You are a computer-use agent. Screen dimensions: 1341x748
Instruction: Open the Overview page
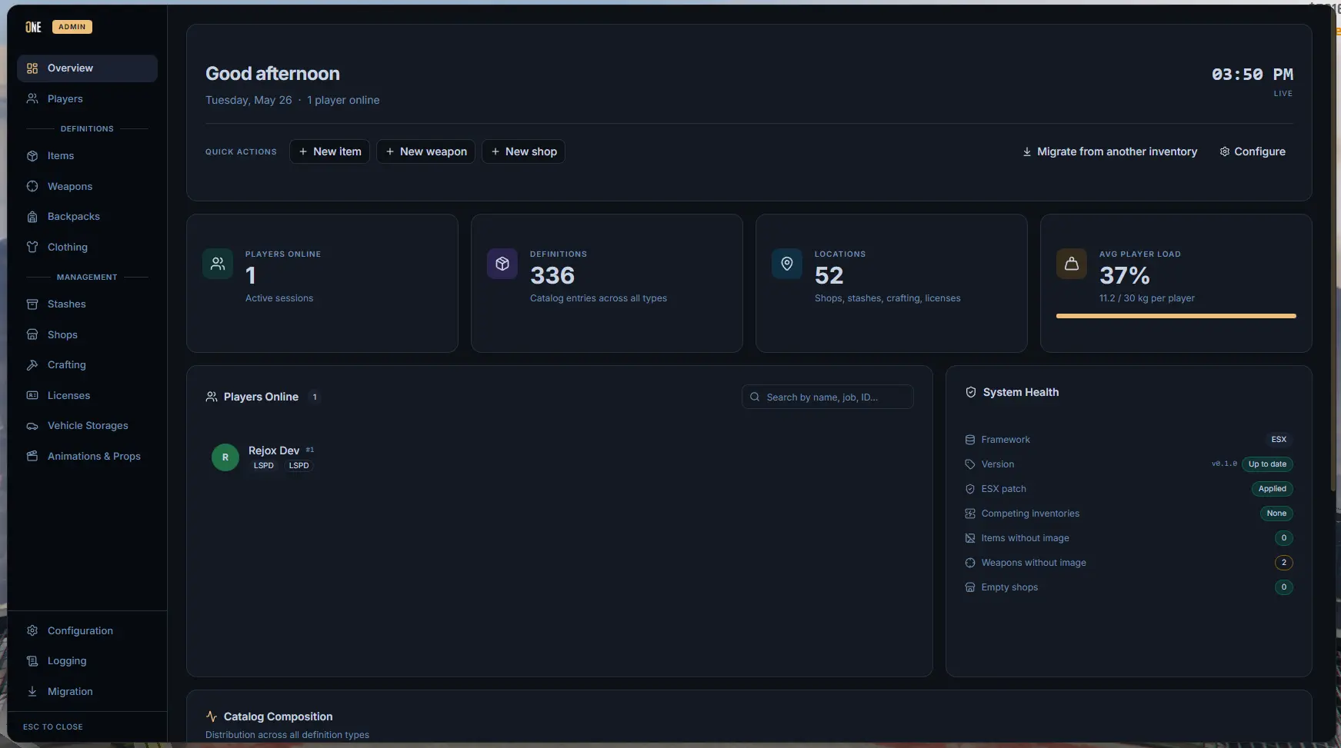[87, 68]
